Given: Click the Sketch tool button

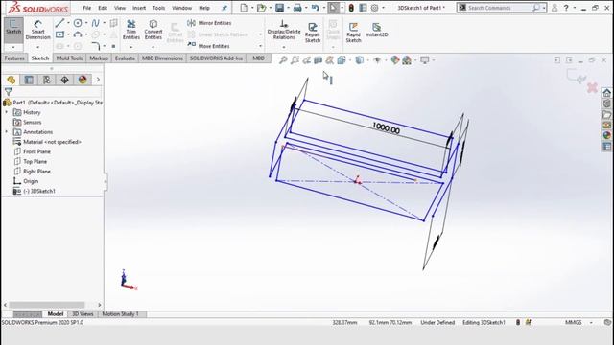Looking at the screenshot, I should pos(13,27).
